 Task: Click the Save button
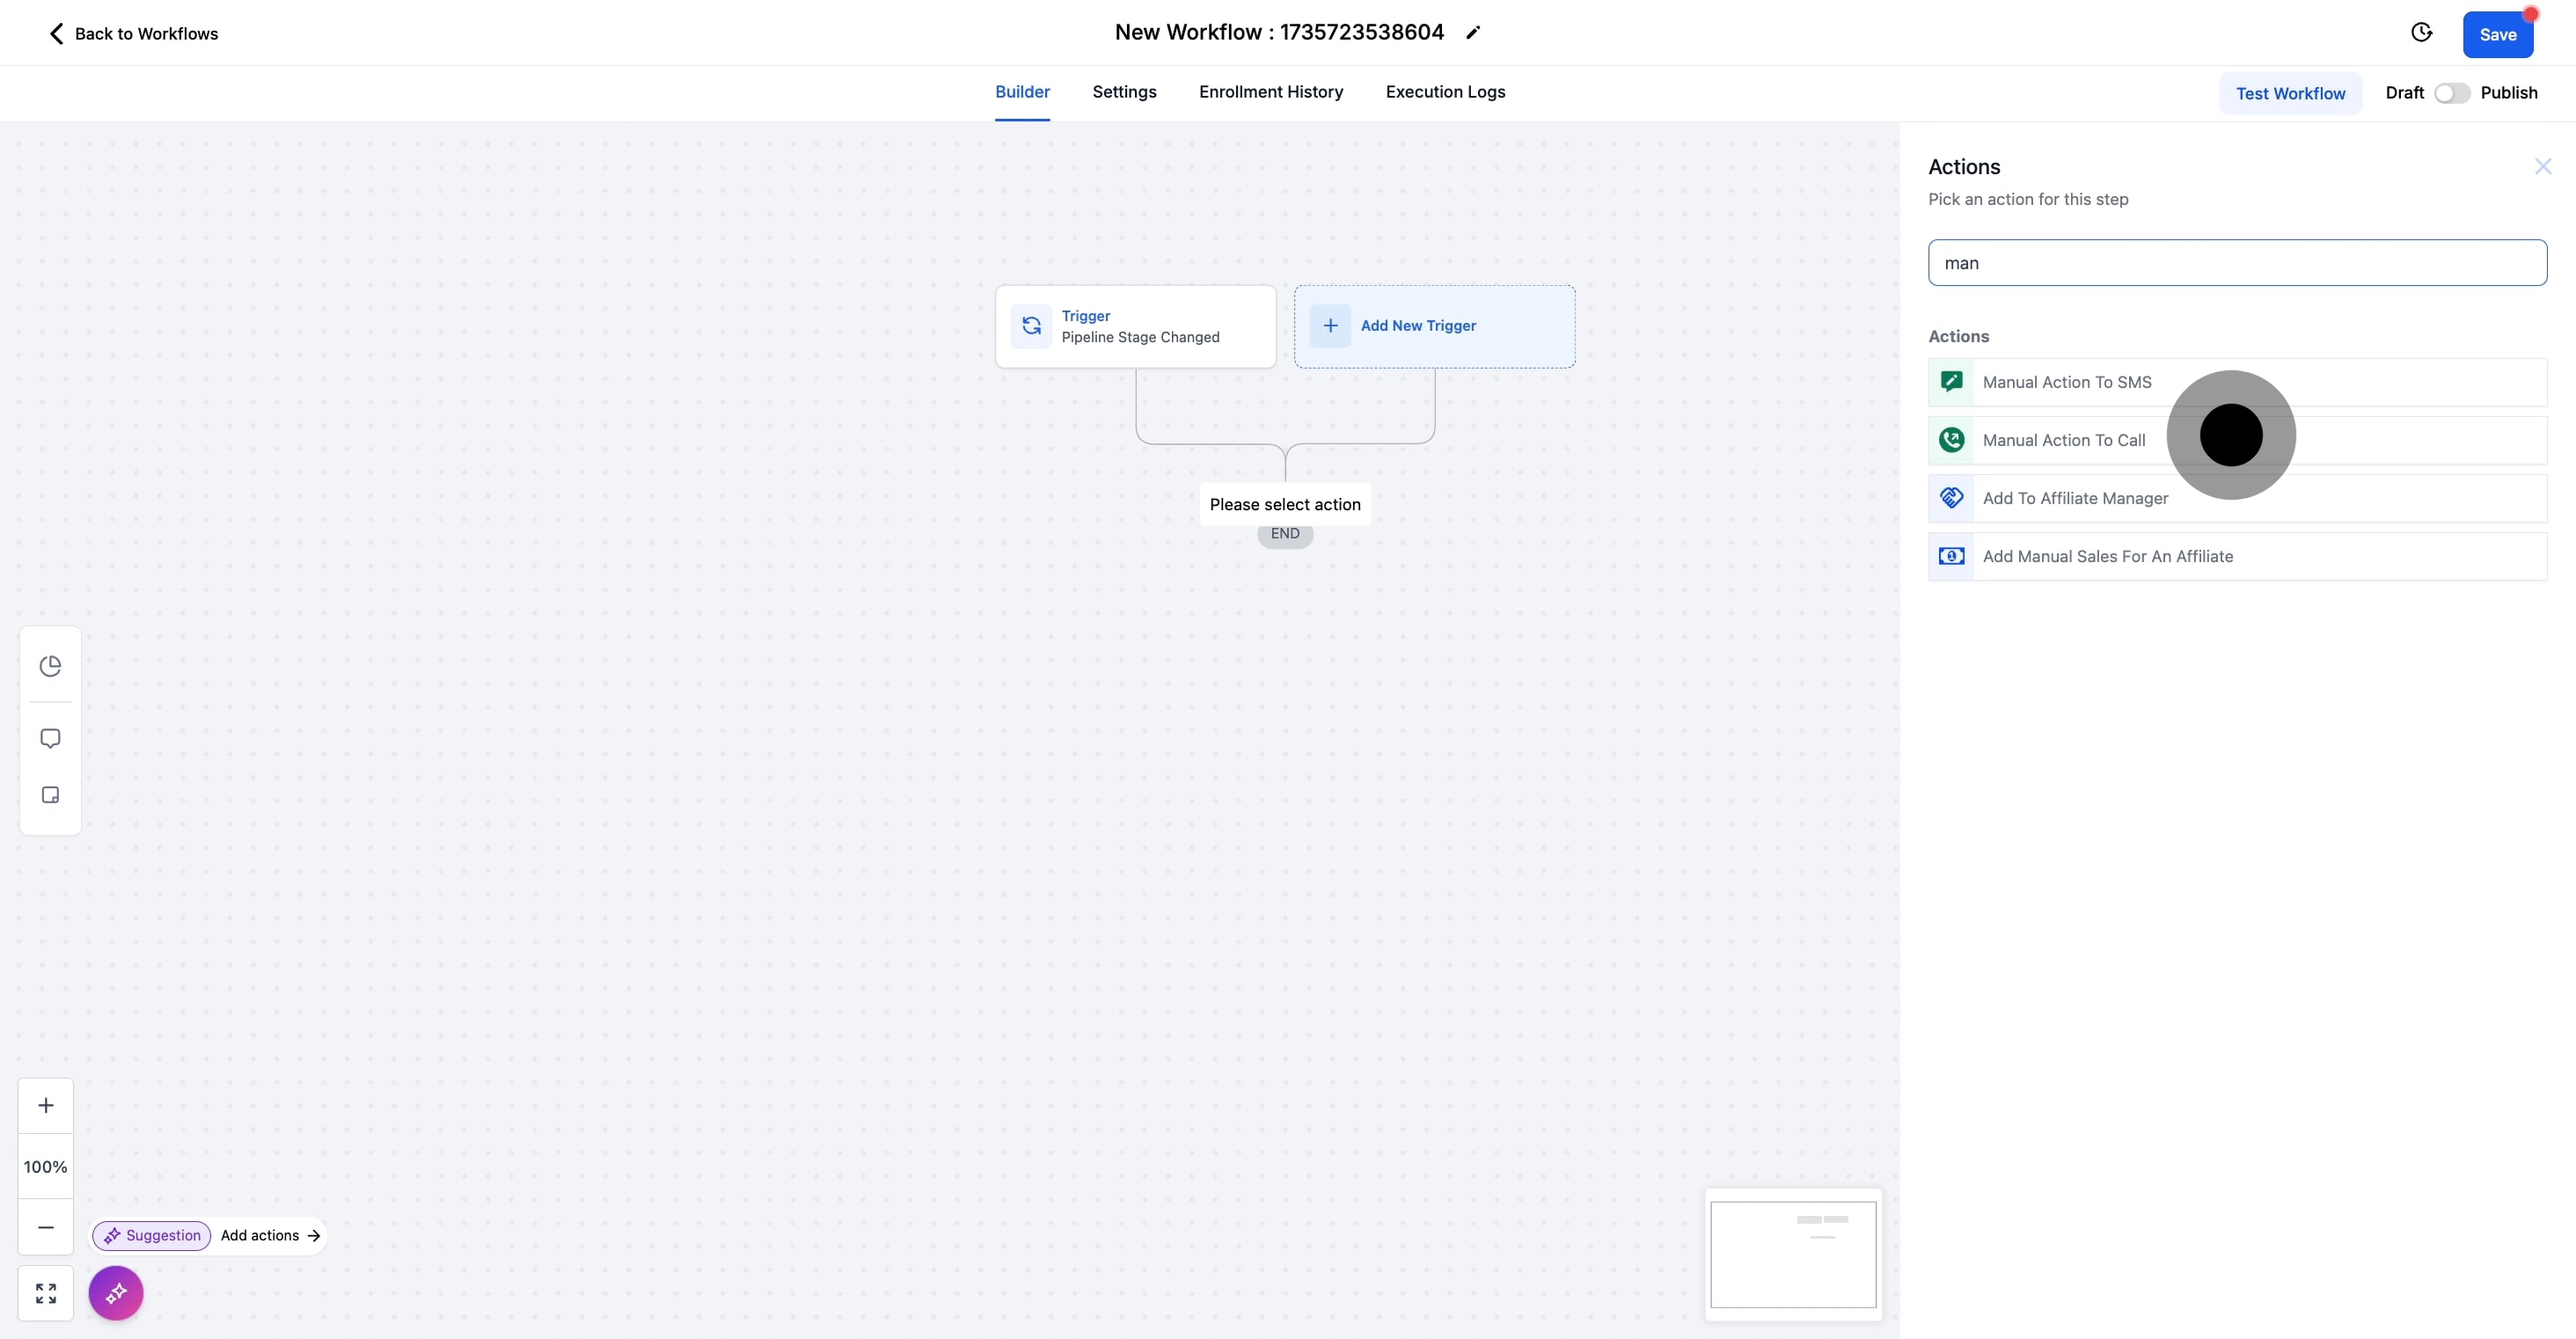click(2497, 35)
